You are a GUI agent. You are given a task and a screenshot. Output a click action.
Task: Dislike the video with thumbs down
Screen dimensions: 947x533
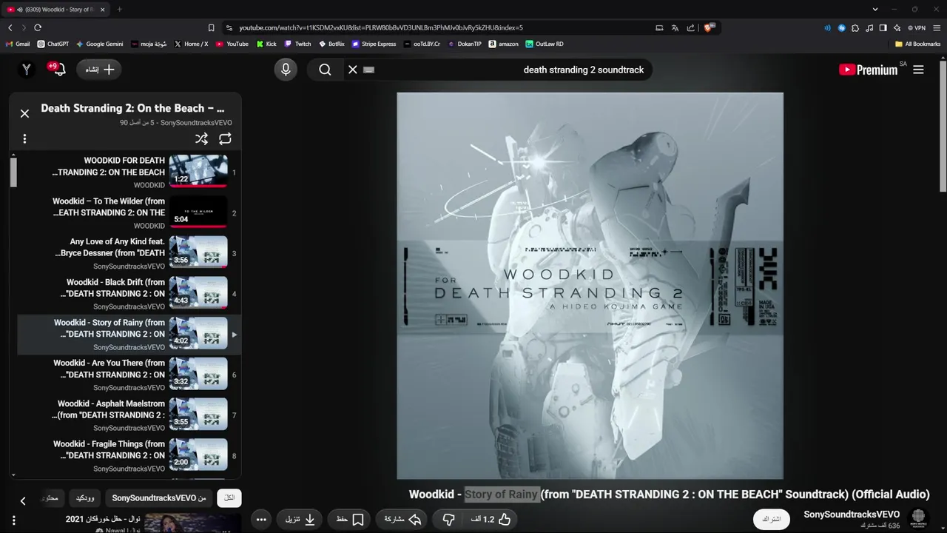point(448,519)
